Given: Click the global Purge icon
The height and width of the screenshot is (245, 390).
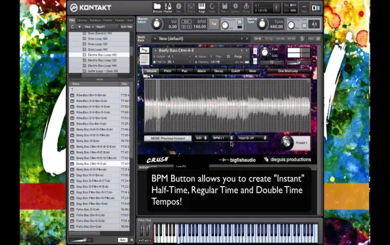Looking at the screenshot, I should (246, 8).
